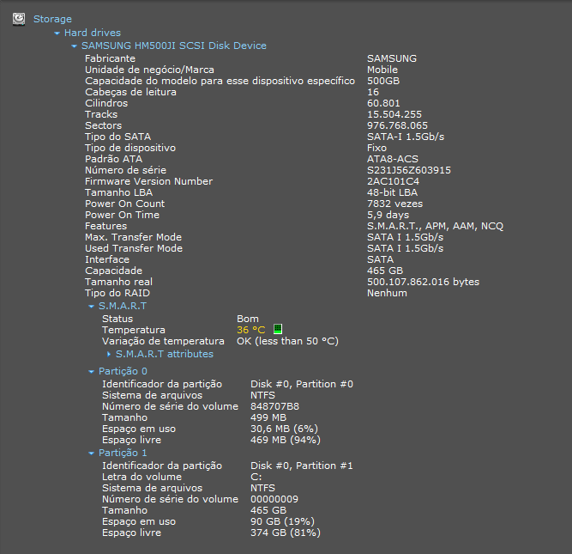Viewport: 572px width, 554px height.
Task: Collapse the Partição 0 arrow
Action: [x=91, y=372]
